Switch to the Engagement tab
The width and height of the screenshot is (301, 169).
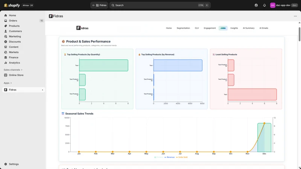[x=210, y=28]
